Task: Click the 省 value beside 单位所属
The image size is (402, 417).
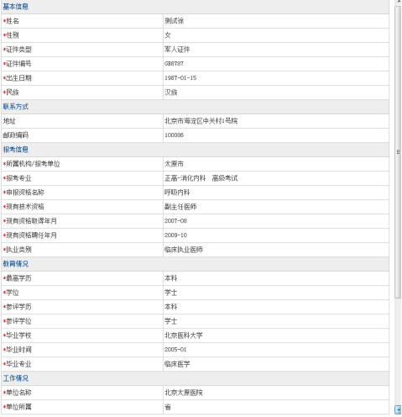Action: coord(168,407)
